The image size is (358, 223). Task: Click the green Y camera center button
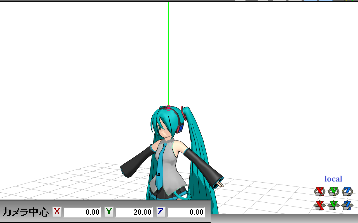(x=109, y=212)
